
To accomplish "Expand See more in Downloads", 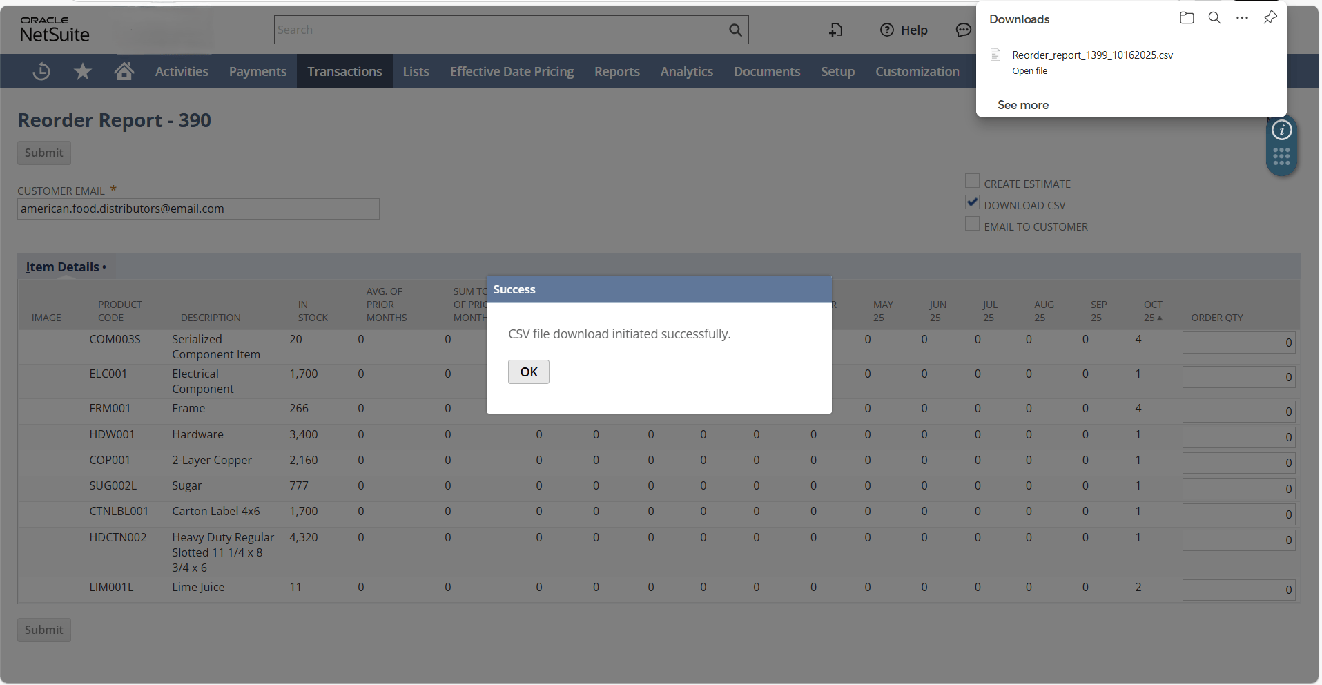I will [1022, 105].
